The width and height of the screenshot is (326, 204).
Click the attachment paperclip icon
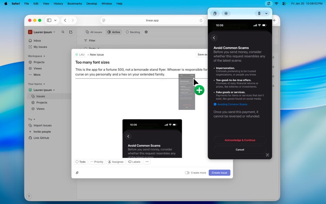(x=77, y=172)
